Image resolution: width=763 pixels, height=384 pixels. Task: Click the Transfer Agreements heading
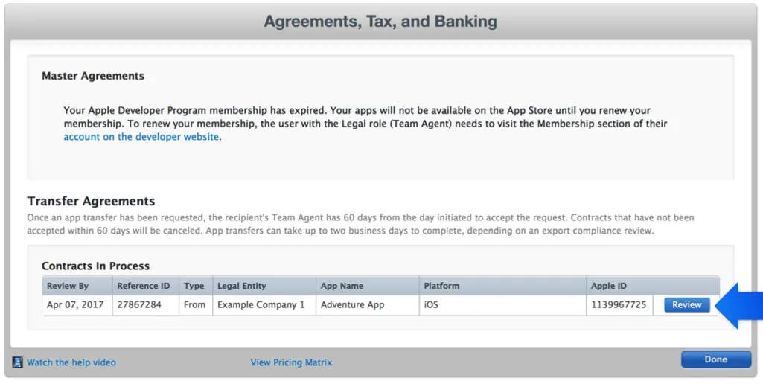[91, 201]
